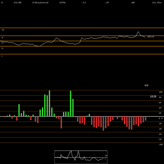Click the MR panel title label

click(146, 85)
